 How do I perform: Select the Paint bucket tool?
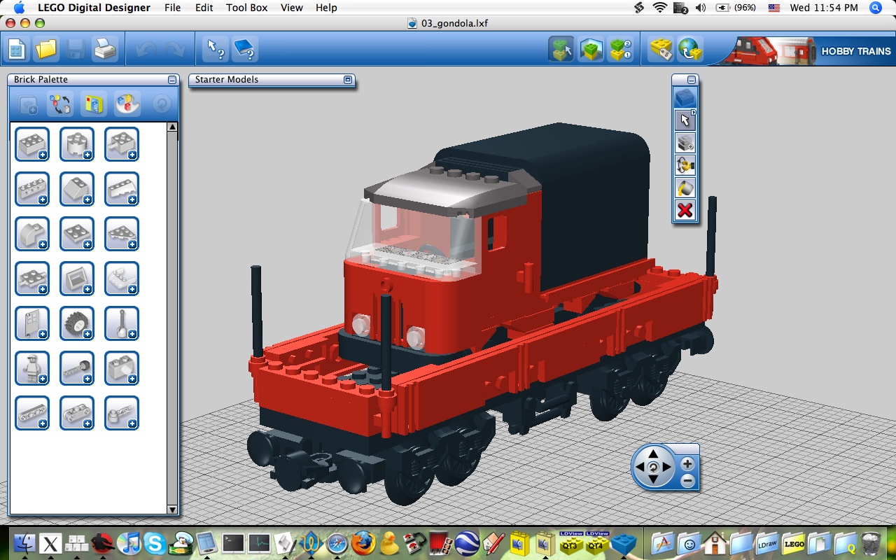[685, 188]
